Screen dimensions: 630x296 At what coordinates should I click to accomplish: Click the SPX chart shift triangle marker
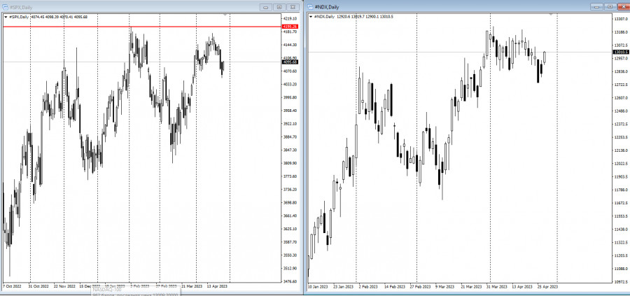(225, 15)
